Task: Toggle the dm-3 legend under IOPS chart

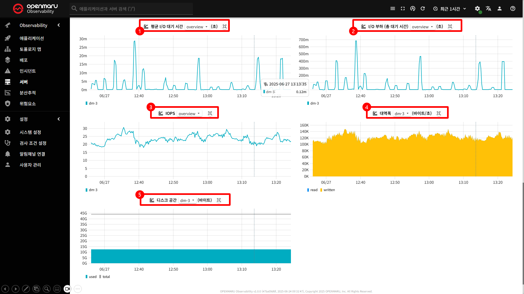Action: 92,190
